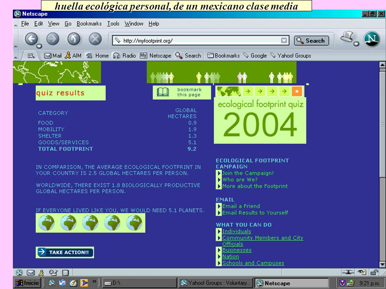The height and width of the screenshot is (289, 386).
Task: Open the Print button dropdown arrow
Action: coord(356,44)
